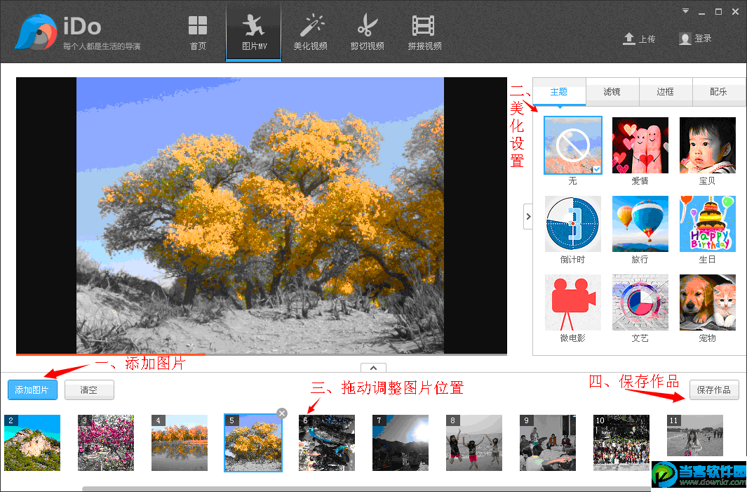Select thumbnail number 5
Image resolution: width=747 pixels, height=492 pixels.
(253, 443)
